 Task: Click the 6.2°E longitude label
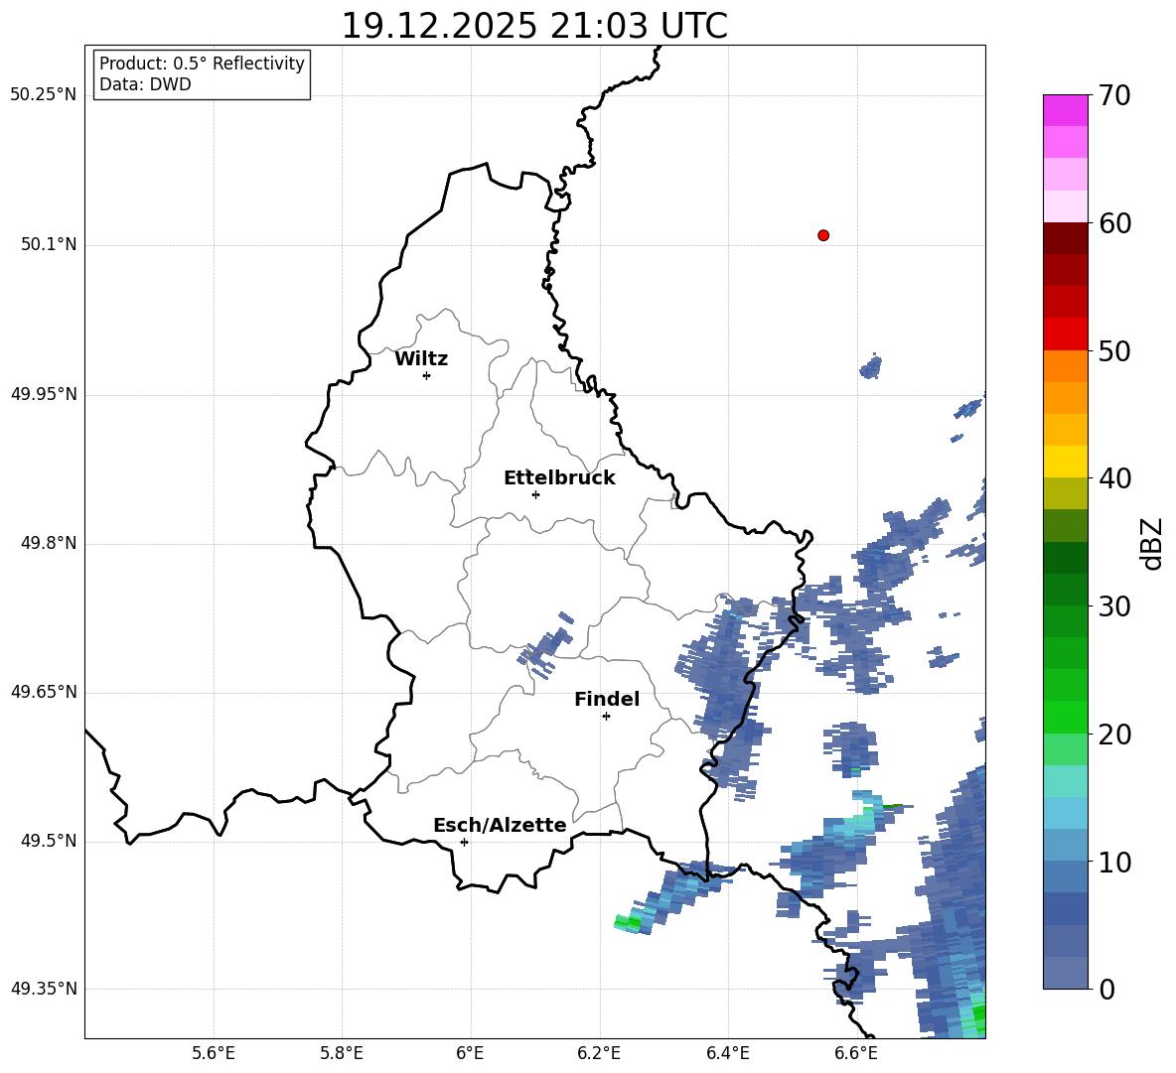[x=599, y=1053]
